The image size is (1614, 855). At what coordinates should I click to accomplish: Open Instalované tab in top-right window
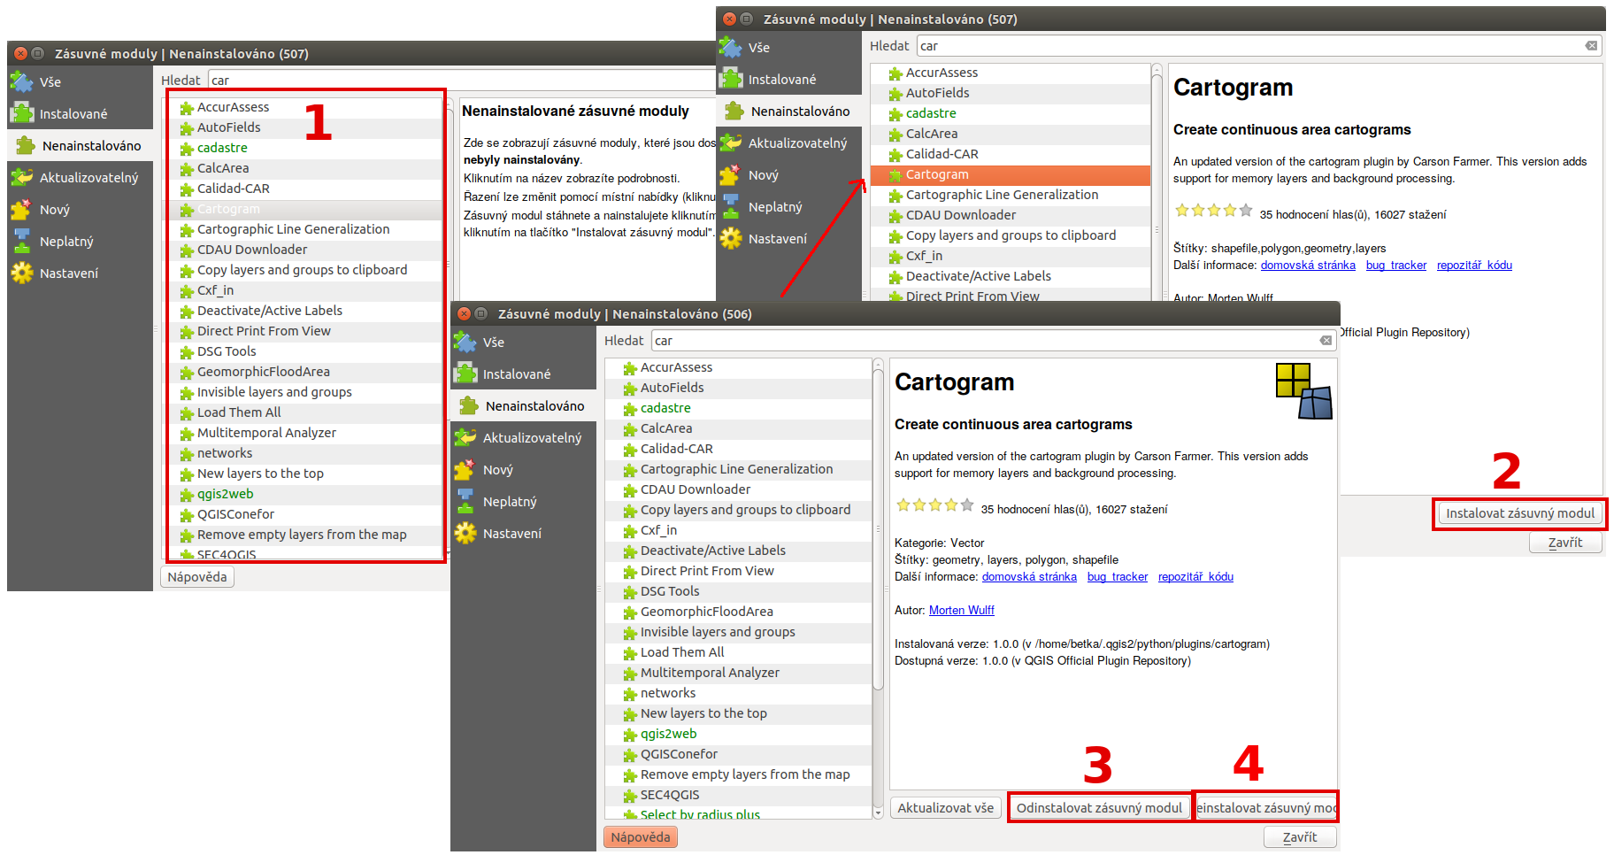coord(788,79)
